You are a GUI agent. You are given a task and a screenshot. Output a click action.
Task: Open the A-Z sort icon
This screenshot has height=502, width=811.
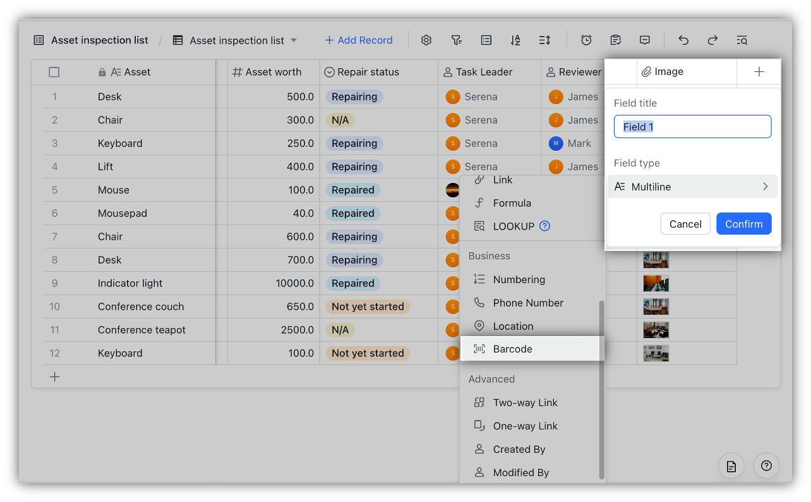pos(515,40)
